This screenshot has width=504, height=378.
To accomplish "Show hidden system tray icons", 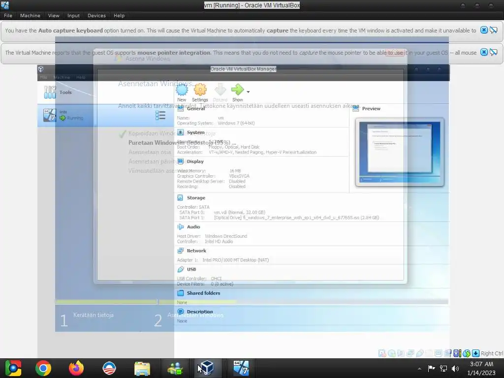I will (419, 369).
